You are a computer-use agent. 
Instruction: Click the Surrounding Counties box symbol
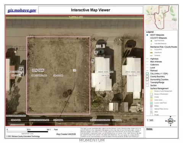click(147, 79)
